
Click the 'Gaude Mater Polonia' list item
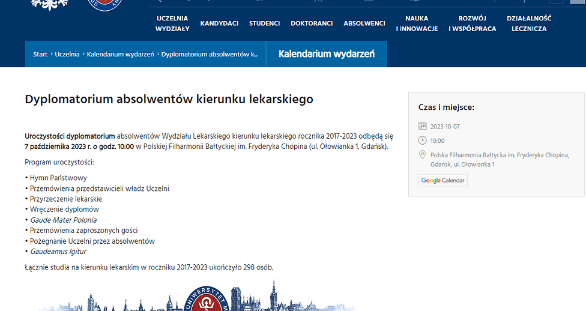tap(64, 220)
